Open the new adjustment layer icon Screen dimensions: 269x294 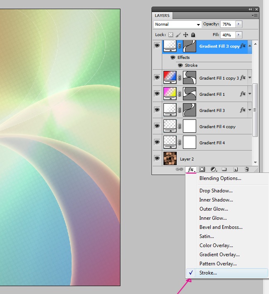click(x=214, y=169)
